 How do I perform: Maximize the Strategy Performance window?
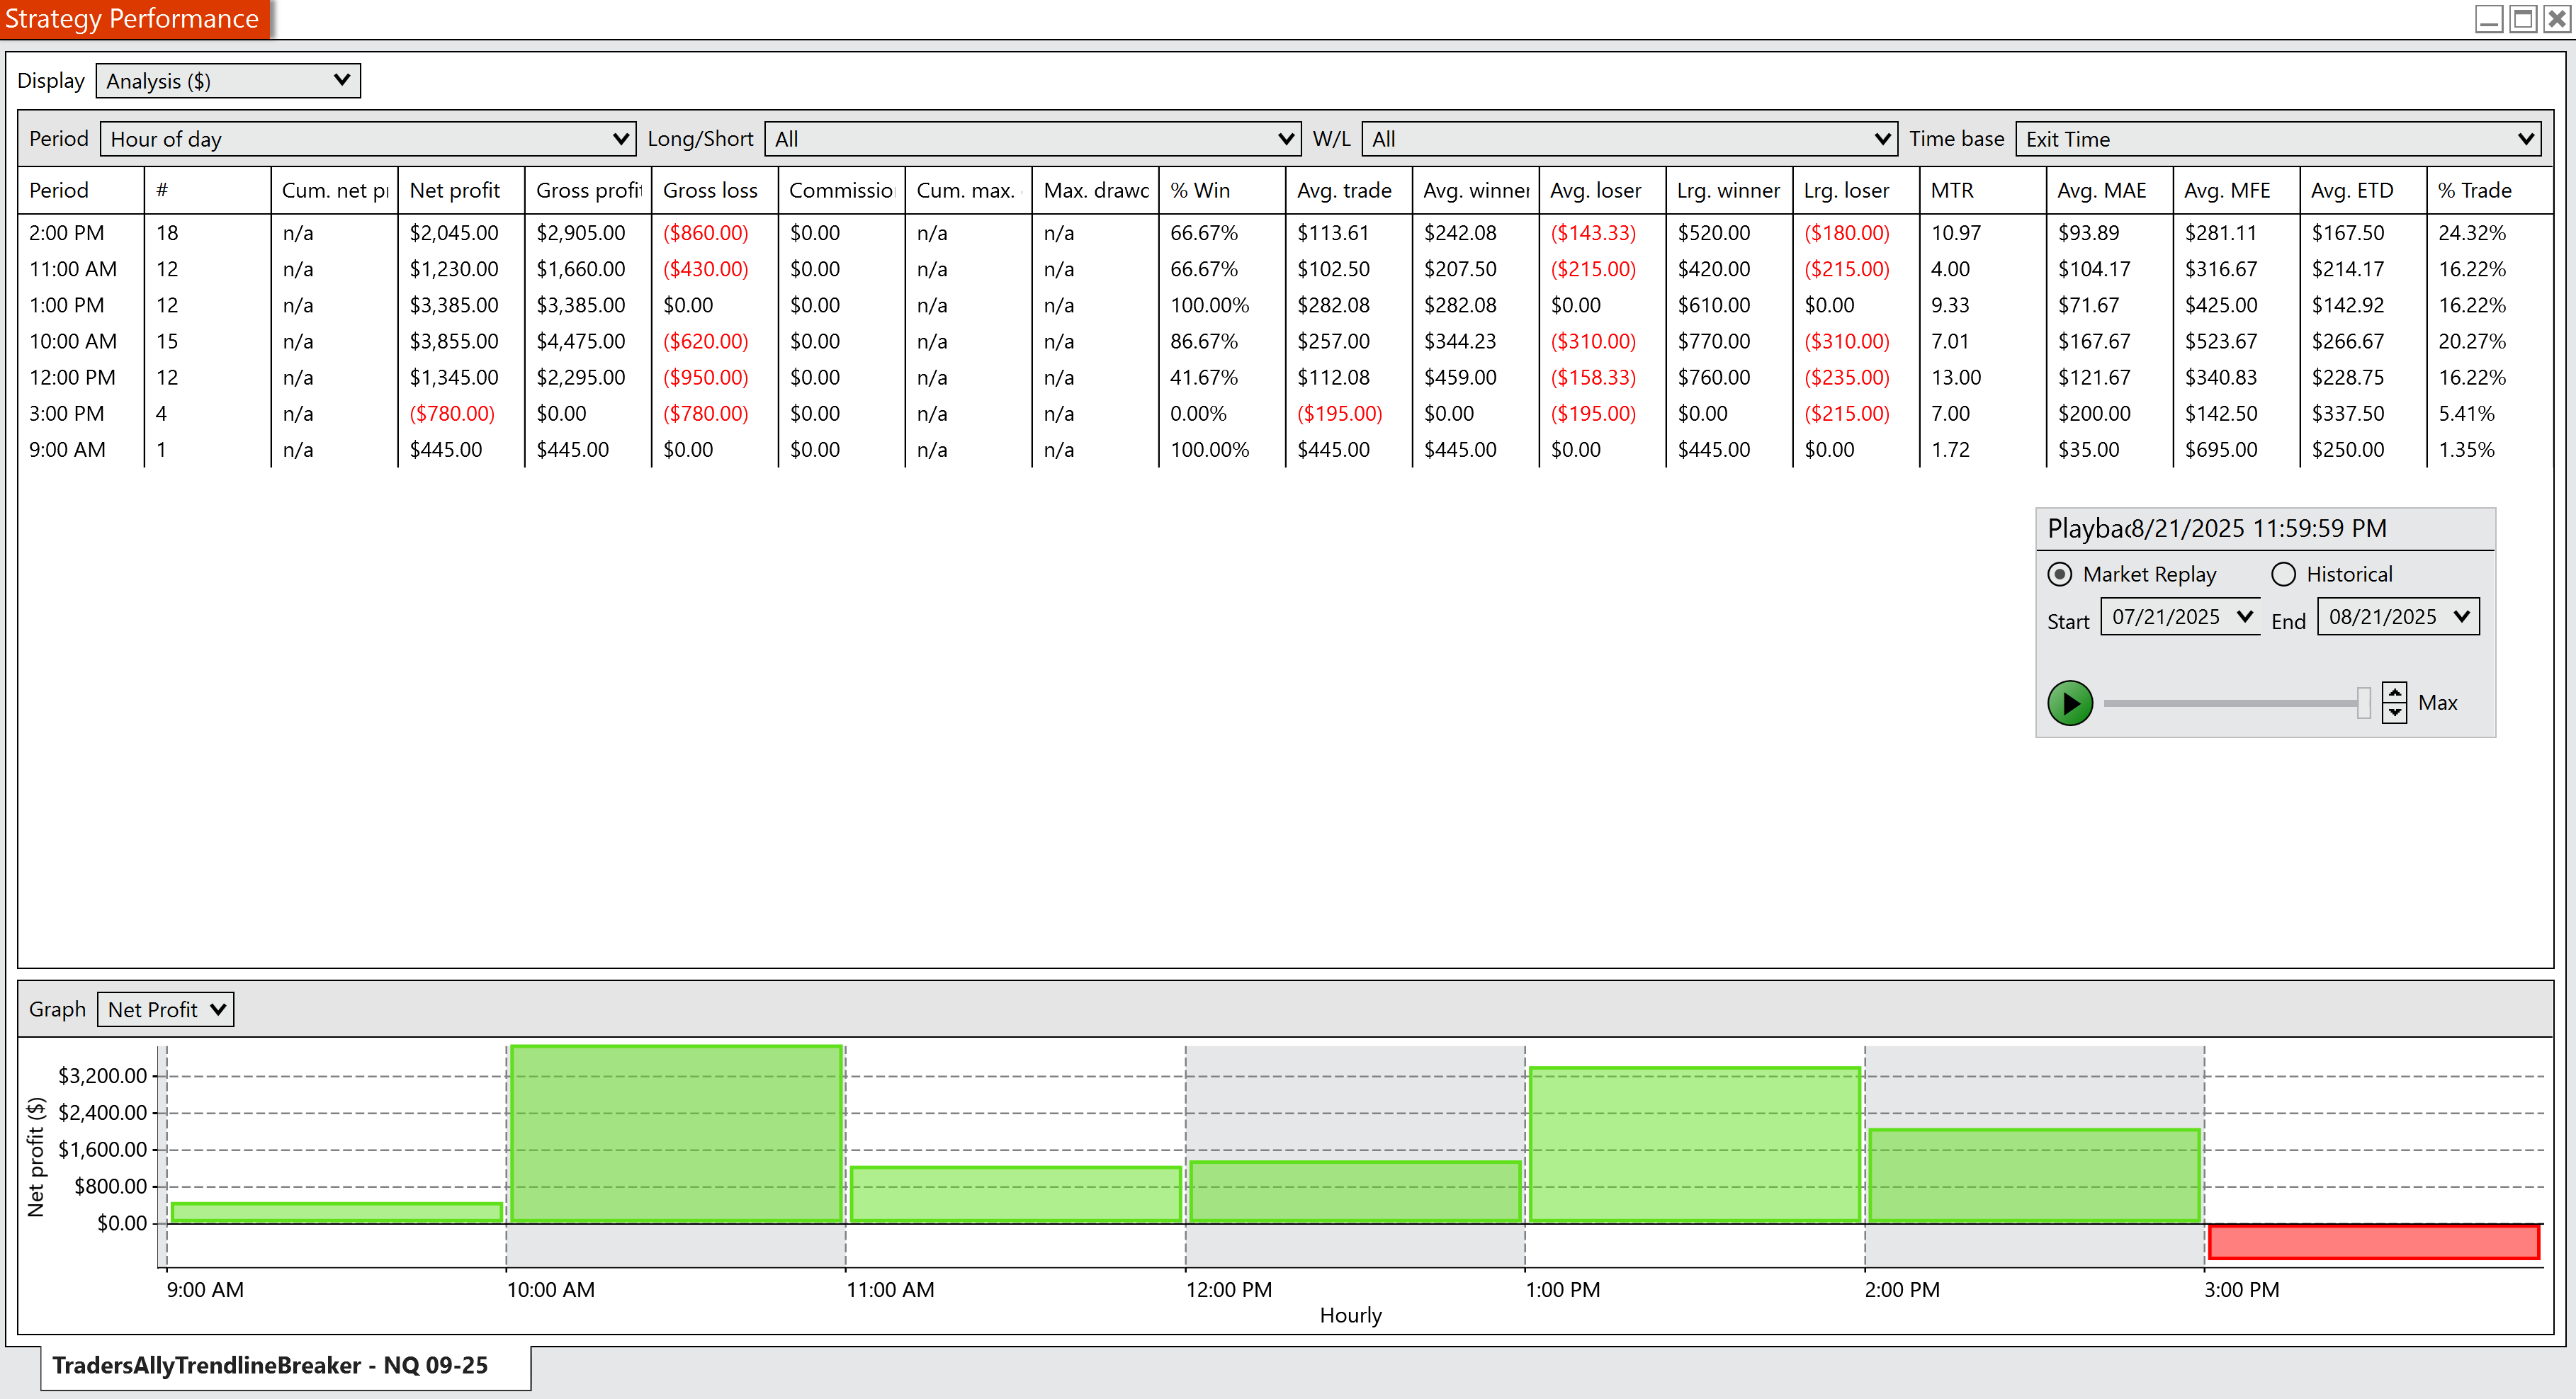[x=2523, y=19]
